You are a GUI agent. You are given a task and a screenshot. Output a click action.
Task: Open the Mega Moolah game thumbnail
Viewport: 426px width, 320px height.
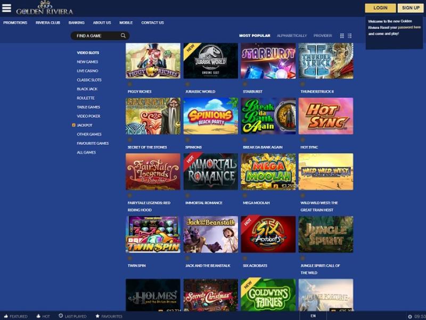[x=268, y=171]
